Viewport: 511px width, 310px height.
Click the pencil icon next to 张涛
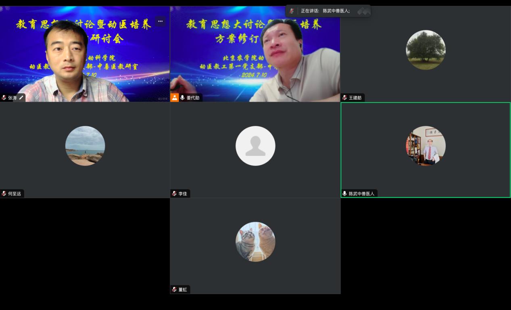(x=21, y=98)
